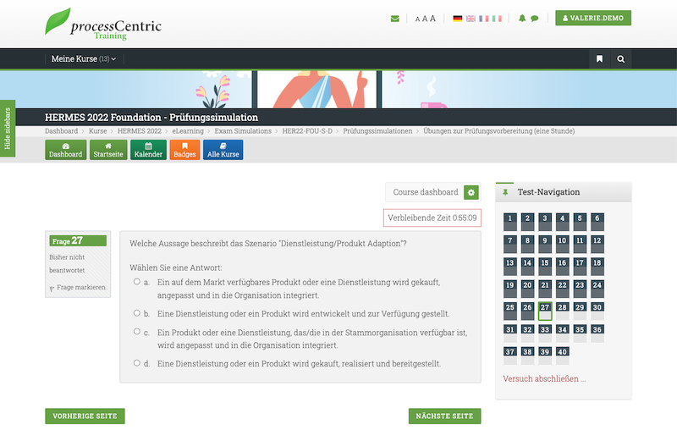The height and width of the screenshot is (430, 677).
Task: Go to Startseite button
Action: click(108, 150)
